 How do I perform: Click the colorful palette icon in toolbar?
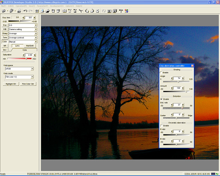pyautogui.click(x=126, y=11)
